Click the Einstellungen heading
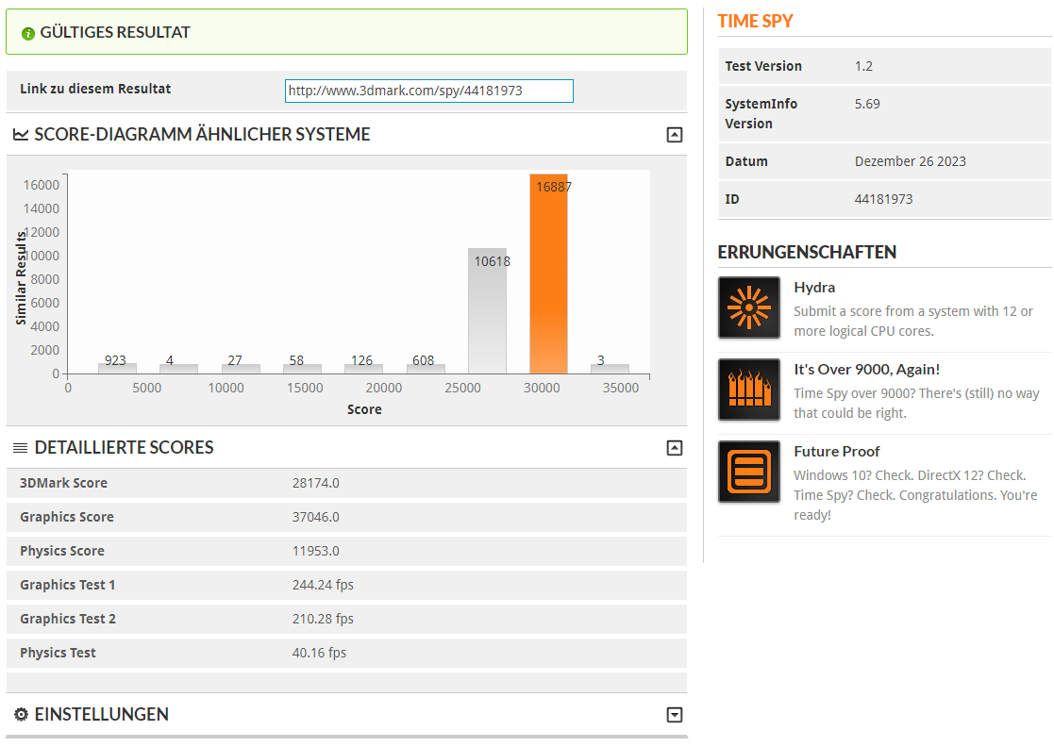The width and height of the screenshot is (1054, 747). pos(102,714)
